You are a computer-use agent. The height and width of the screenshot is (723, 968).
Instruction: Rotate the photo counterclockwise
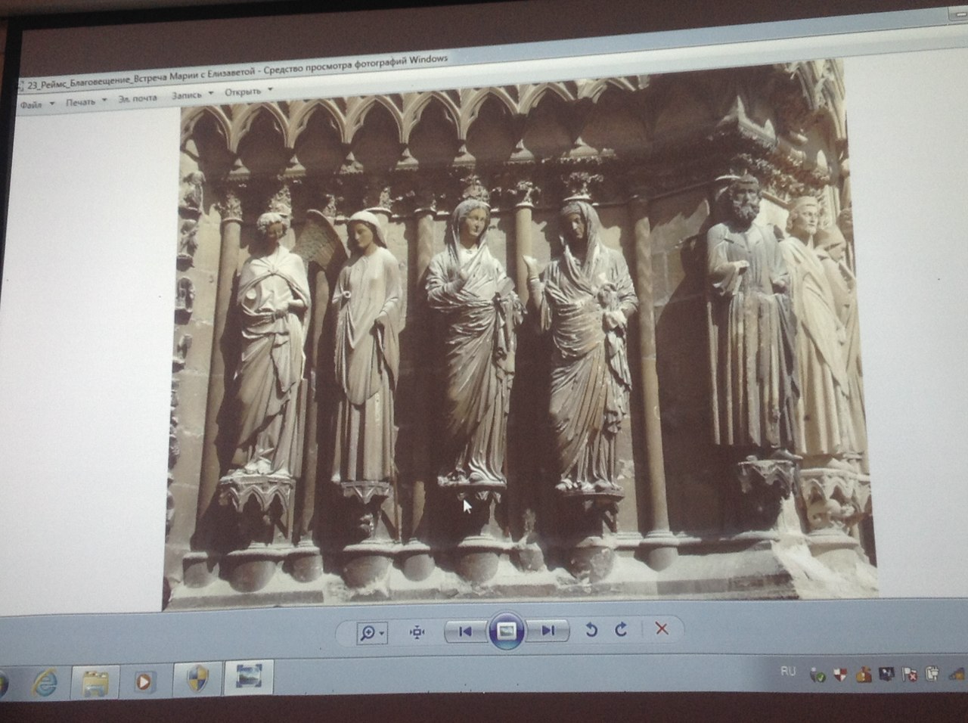[592, 629]
